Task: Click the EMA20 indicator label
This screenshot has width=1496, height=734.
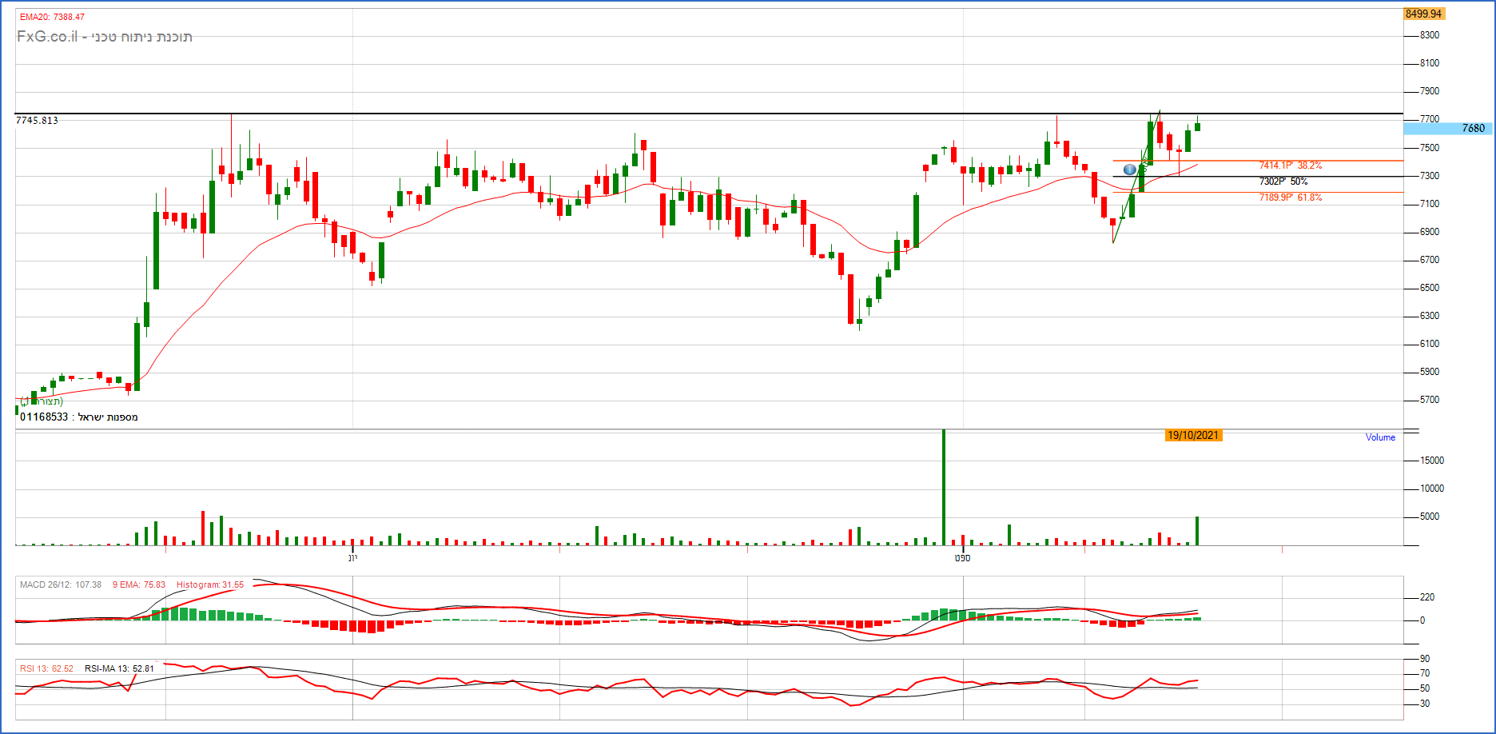Action: pyautogui.click(x=52, y=17)
